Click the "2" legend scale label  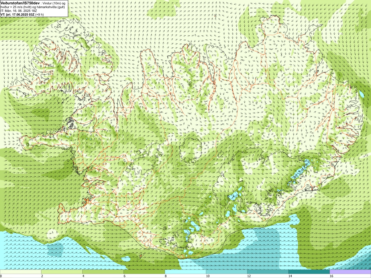tap(42, 276)
